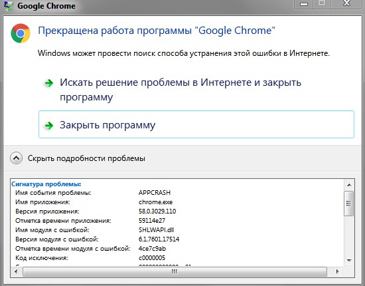Image resolution: width=365 pixels, height=286 pixels.
Task: Click green arrow beside Искать решение
Action: point(48,83)
